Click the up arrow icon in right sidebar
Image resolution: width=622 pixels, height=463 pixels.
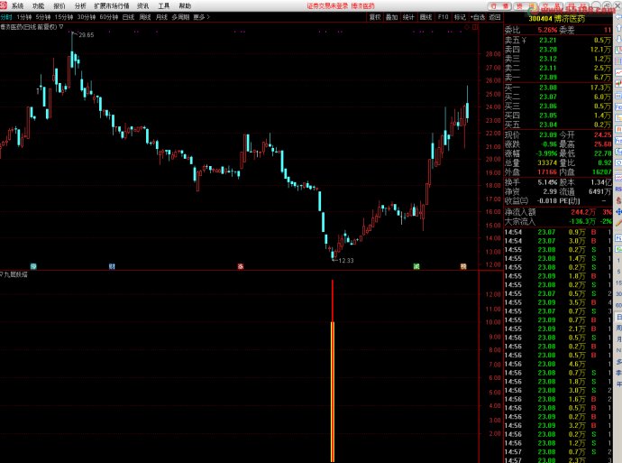pyautogui.click(x=618, y=28)
